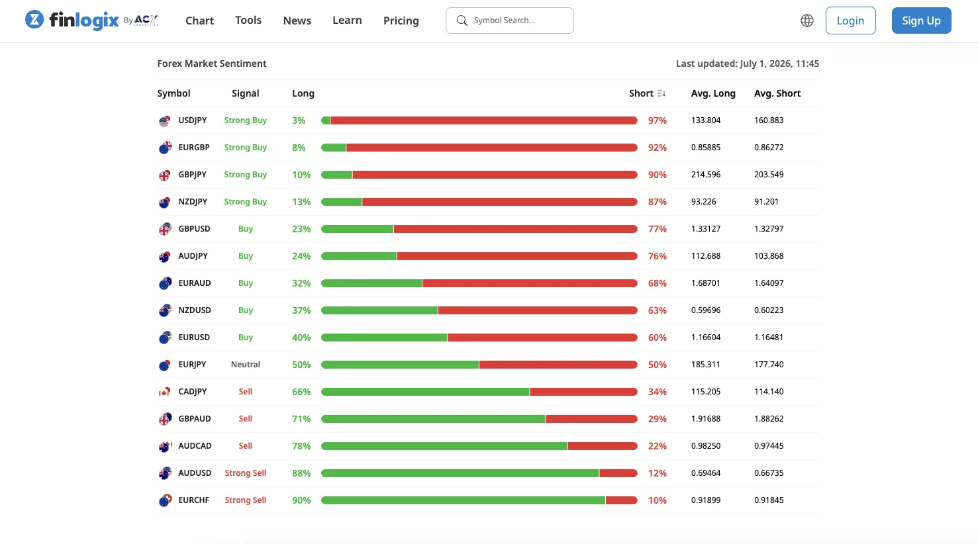The image size is (978, 544).
Task: Click the NZDUSD flag icon
Action: (165, 311)
